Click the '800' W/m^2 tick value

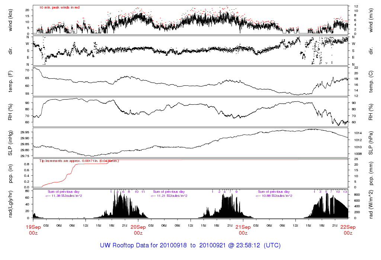click(357, 195)
